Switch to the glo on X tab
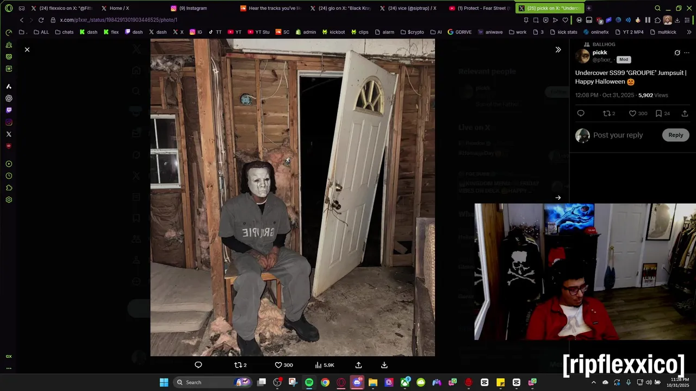The height and width of the screenshot is (391, 696). [340, 8]
